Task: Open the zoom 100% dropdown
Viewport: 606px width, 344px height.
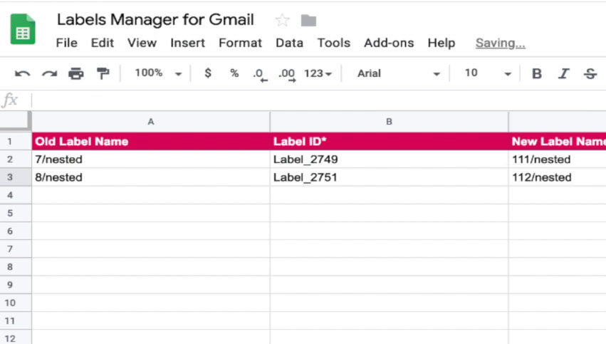Action: tap(158, 73)
